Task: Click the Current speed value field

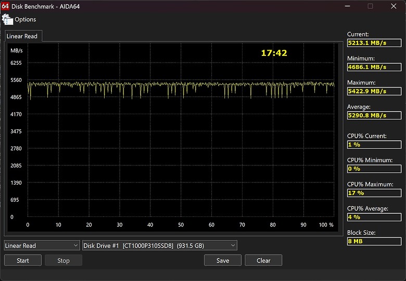Action: (374, 43)
